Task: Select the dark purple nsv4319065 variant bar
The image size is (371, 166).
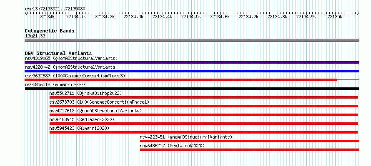Action: pos(192,62)
